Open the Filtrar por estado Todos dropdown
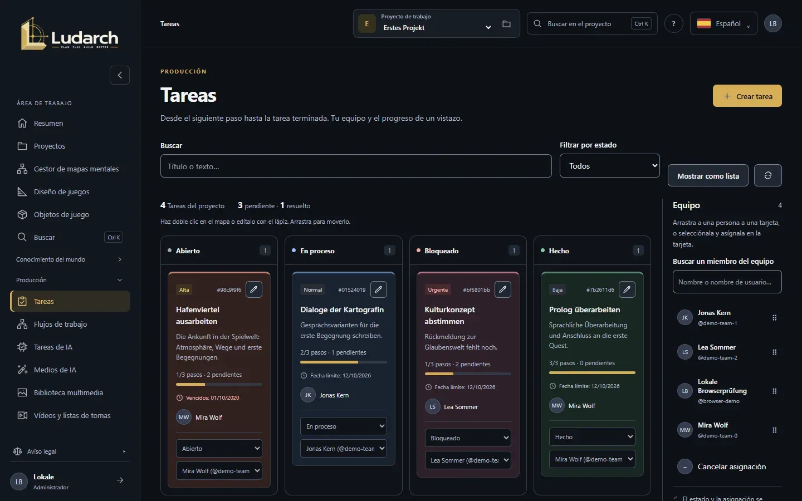 pos(610,166)
